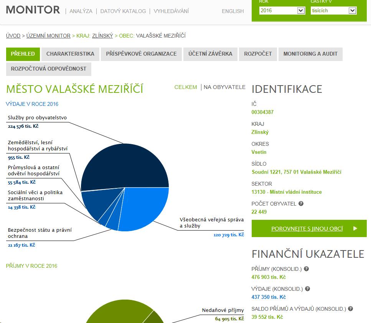371x323 pixels.
Task: Open help icon next to VÝDAJE (KONSOLID.)
Action: pyautogui.click(x=307, y=289)
